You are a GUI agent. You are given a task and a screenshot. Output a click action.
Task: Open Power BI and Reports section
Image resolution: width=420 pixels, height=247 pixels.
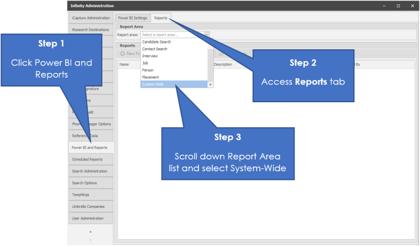coord(90,148)
